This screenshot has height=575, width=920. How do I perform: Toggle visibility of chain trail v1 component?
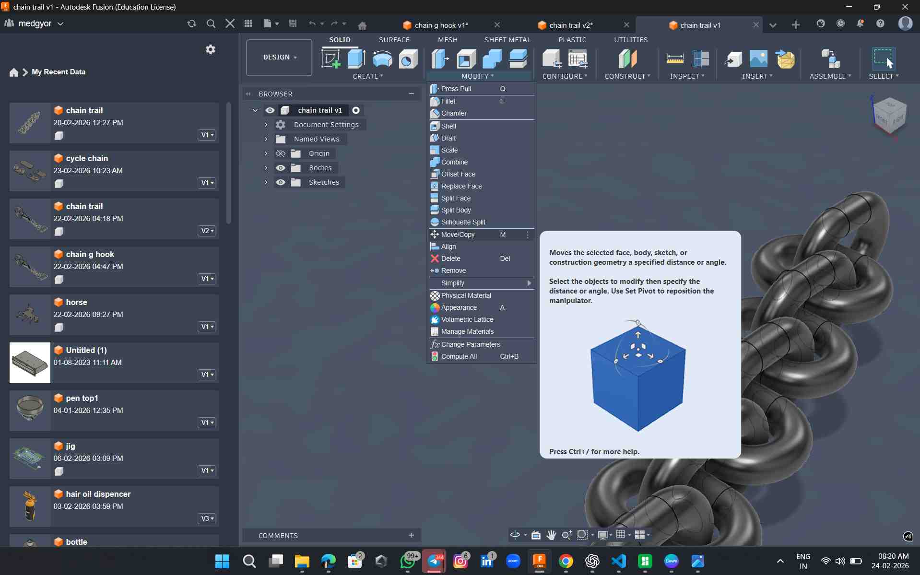coord(270,110)
